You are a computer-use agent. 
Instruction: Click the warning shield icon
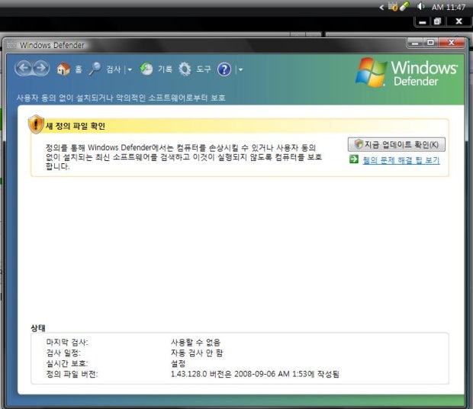[x=36, y=124]
